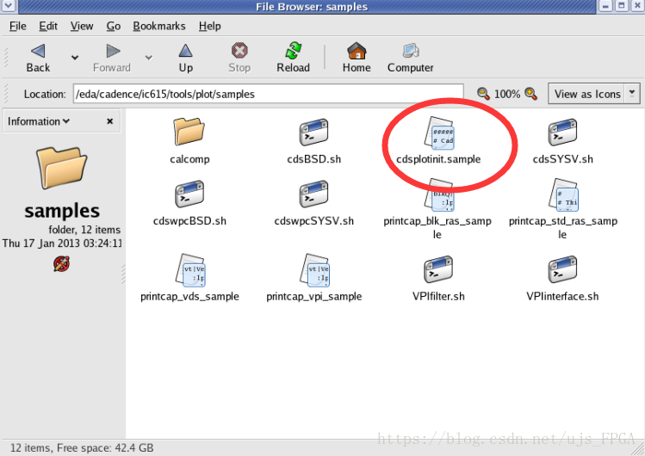Click the Location path text field
Viewport: 645px width, 456px height.
[x=267, y=94]
